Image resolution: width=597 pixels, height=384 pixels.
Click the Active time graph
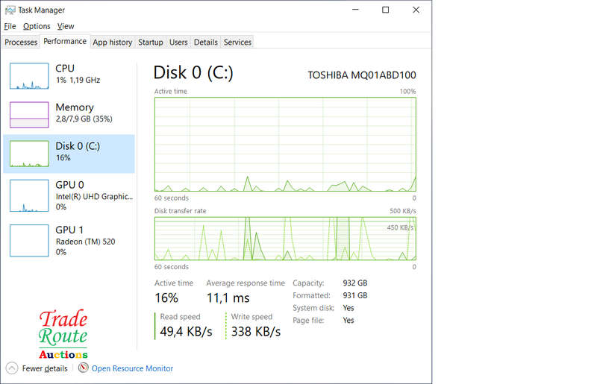[285, 144]
